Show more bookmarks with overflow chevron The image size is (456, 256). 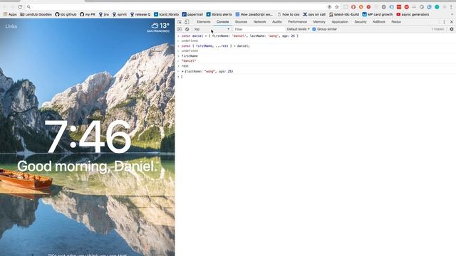(x=452, y=14)
